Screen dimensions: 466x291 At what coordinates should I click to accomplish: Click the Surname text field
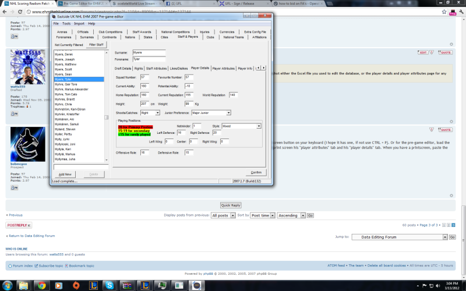click(149, 52)
